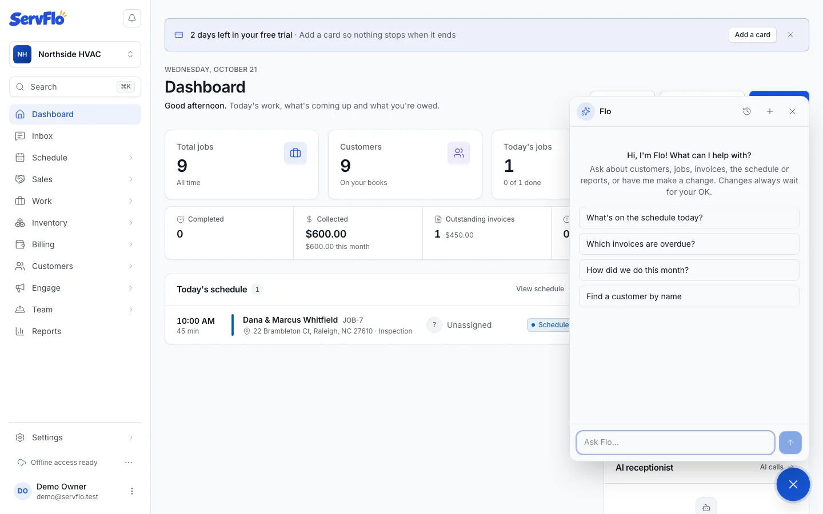The width and height of the screenshot is (823, 514).
Task: Open Demo Owner account options menu
Action: pos(132,491)
